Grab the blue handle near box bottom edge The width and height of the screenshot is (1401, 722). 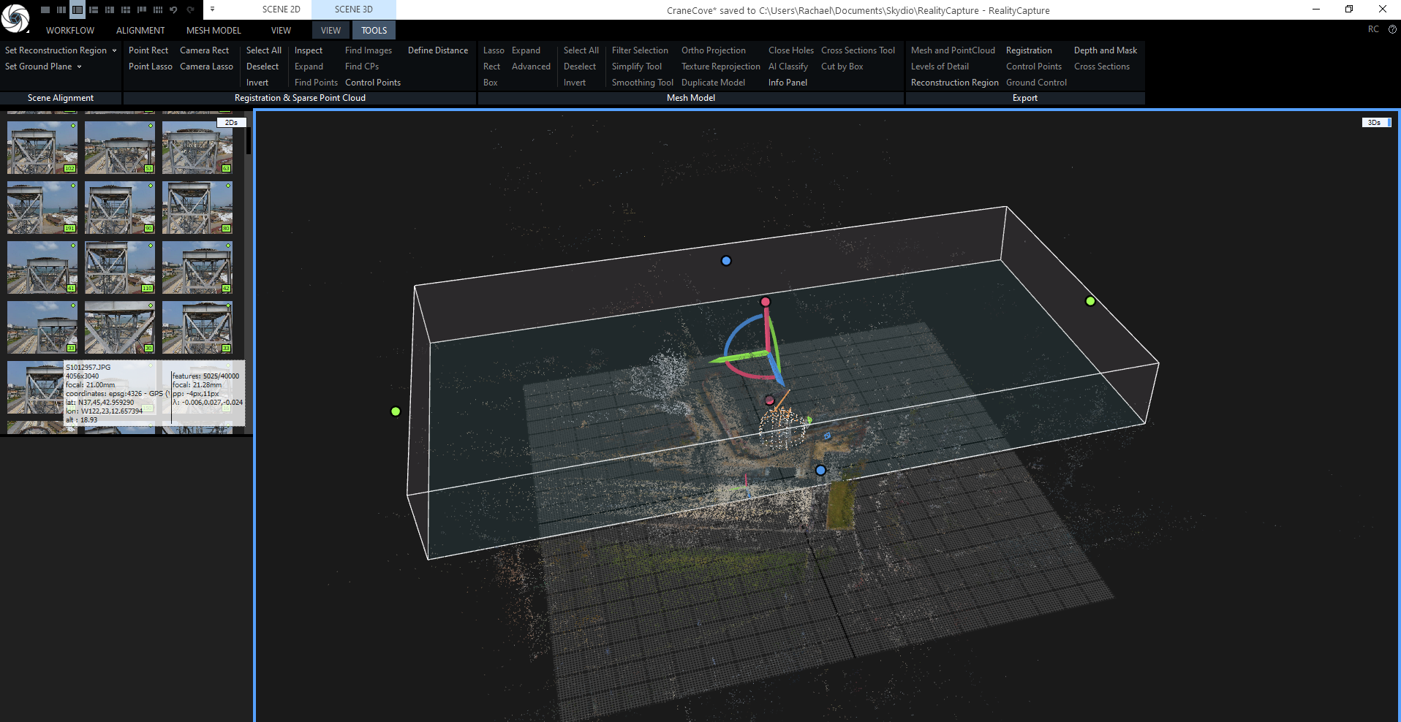820,471
